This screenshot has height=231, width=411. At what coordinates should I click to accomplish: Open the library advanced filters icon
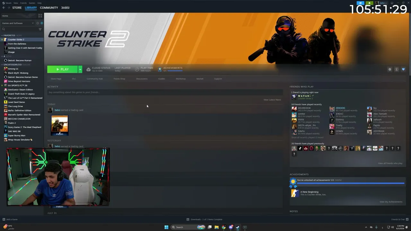coord(40,29)
